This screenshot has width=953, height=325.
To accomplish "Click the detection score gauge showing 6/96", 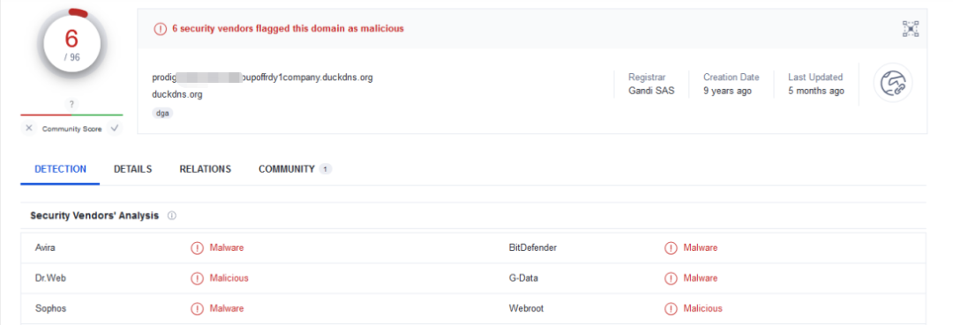I will pos(71,44).
